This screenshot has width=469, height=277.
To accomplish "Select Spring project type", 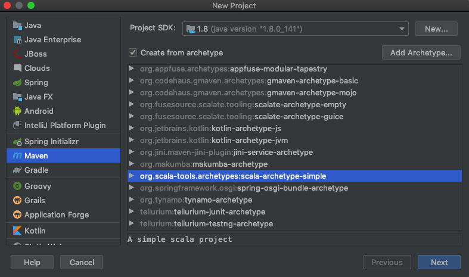I will tap(63, 83).
